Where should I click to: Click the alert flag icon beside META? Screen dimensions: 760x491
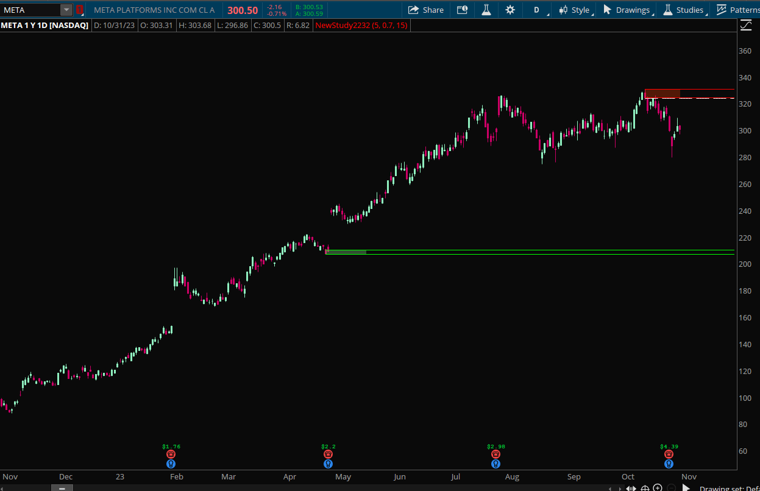click(x=79, y=10)
